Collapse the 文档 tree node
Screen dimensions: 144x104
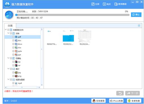tap(8, 33)
